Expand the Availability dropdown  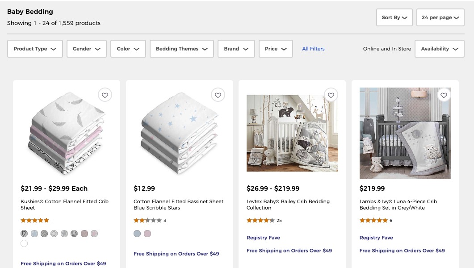[440, 49]
